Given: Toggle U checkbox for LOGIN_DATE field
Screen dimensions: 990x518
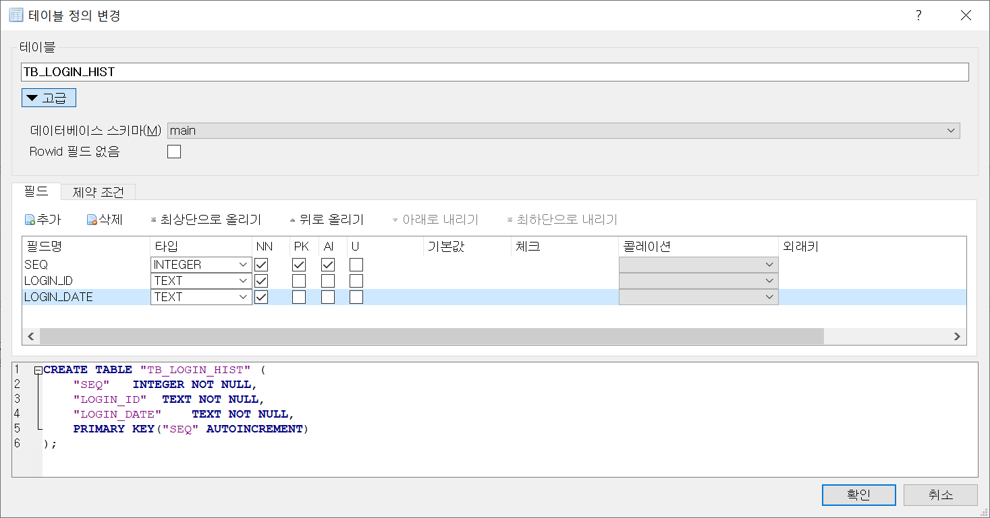Looking at the screenshot, I should coord(356,297).
